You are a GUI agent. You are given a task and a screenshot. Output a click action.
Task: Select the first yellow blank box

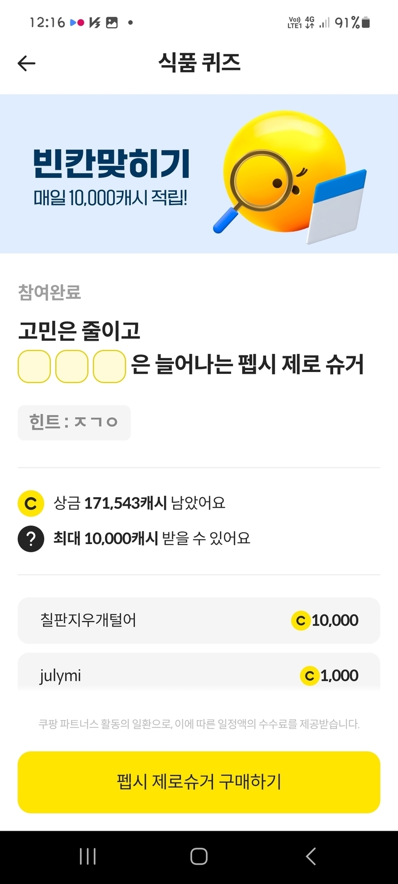tap(34, 367)
